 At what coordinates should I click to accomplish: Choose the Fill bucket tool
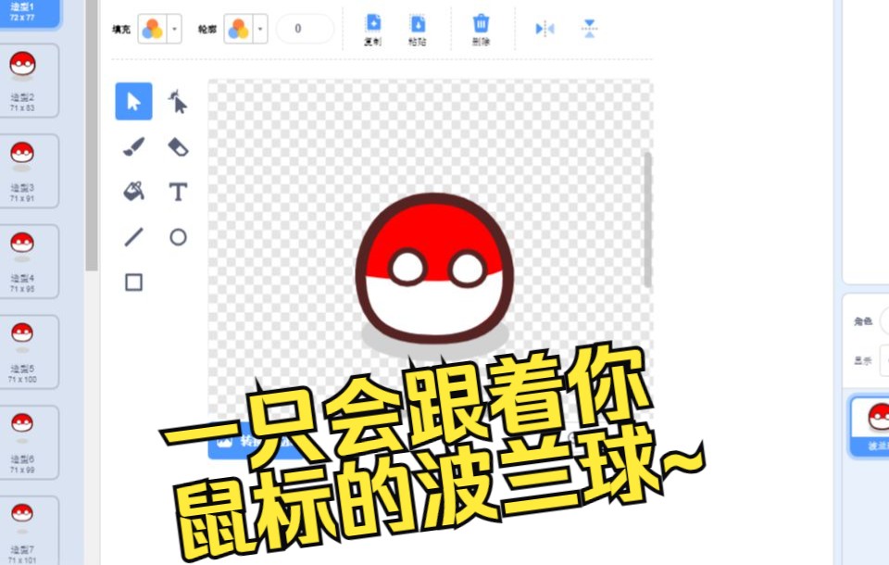(132, 192)
